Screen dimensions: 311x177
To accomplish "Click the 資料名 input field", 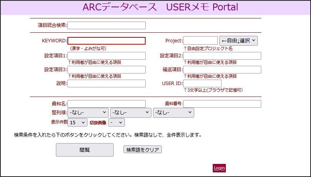I will (x=106, y=104).
